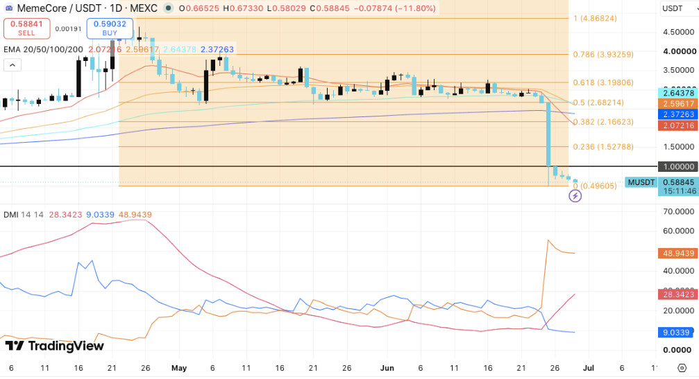Image resolution: width=699 pixels, height=379 pixels.
Task: Open MemeCore / USDT symbol search
Action: (x=87, y=8)
